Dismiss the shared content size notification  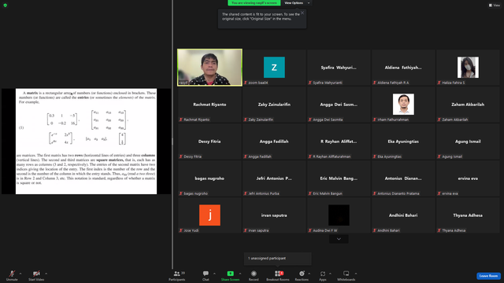pos(302,13)
